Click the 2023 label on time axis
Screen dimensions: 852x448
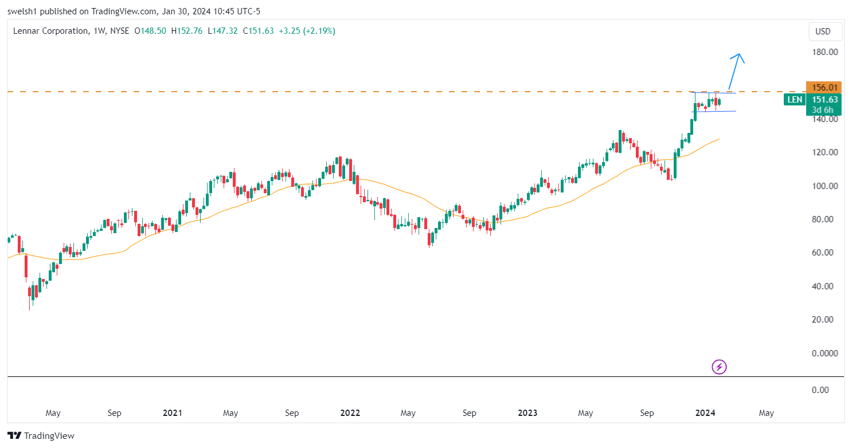point(527,413)
